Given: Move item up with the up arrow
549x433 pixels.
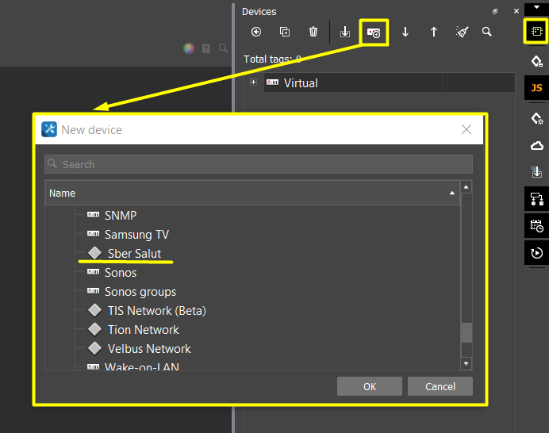Looking at the screenshot, I should (434, 32).
